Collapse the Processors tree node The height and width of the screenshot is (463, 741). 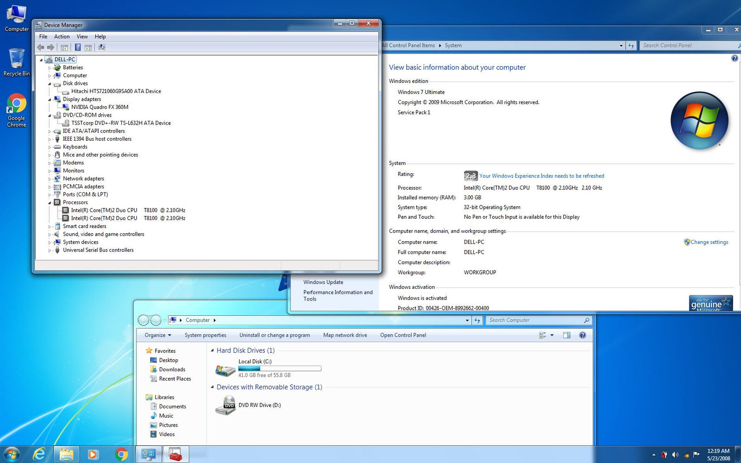click(50, 202)
